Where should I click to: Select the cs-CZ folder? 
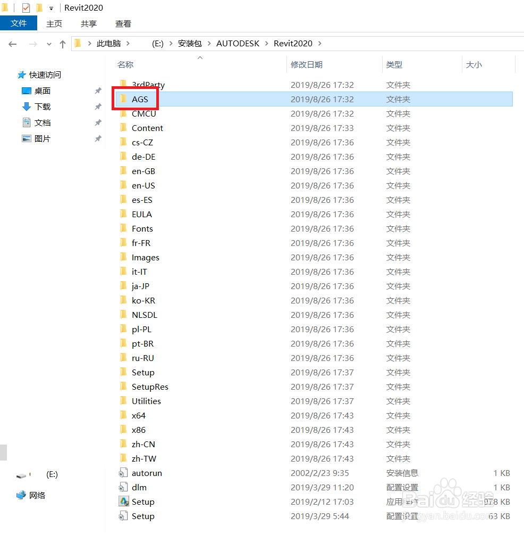point(314,142)
